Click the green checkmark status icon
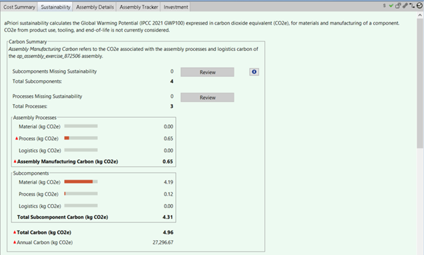 [x=391, y=5]
